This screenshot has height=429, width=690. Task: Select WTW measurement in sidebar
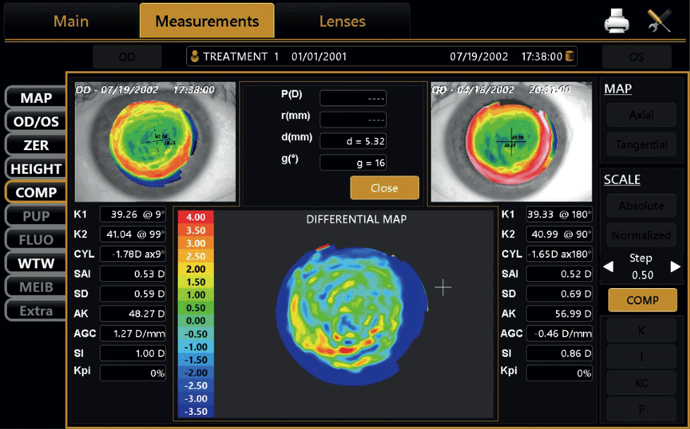click(36, 263)
